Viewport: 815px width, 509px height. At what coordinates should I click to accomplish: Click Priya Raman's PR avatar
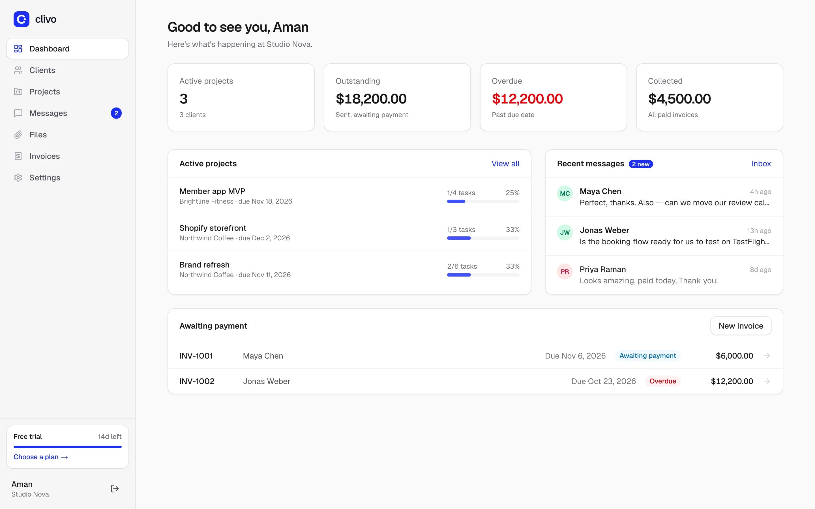click(x=565, y=272)
